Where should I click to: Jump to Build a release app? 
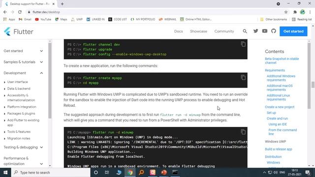[279, 149]
